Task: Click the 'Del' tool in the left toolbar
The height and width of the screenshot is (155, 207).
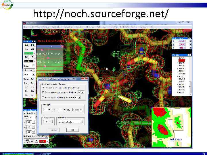Action: pyautogui.click(x=32, y=91)
